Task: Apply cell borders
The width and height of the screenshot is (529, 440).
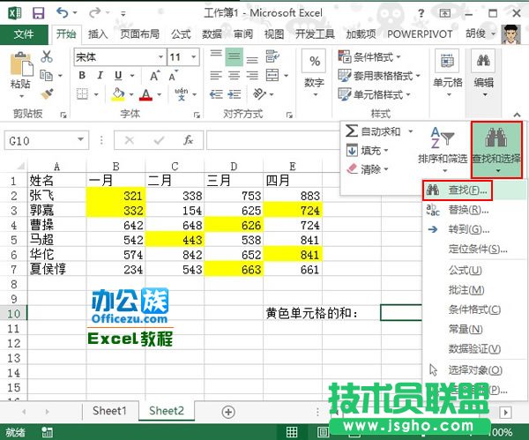Action: pyautogui.click(x=82, y=94)
